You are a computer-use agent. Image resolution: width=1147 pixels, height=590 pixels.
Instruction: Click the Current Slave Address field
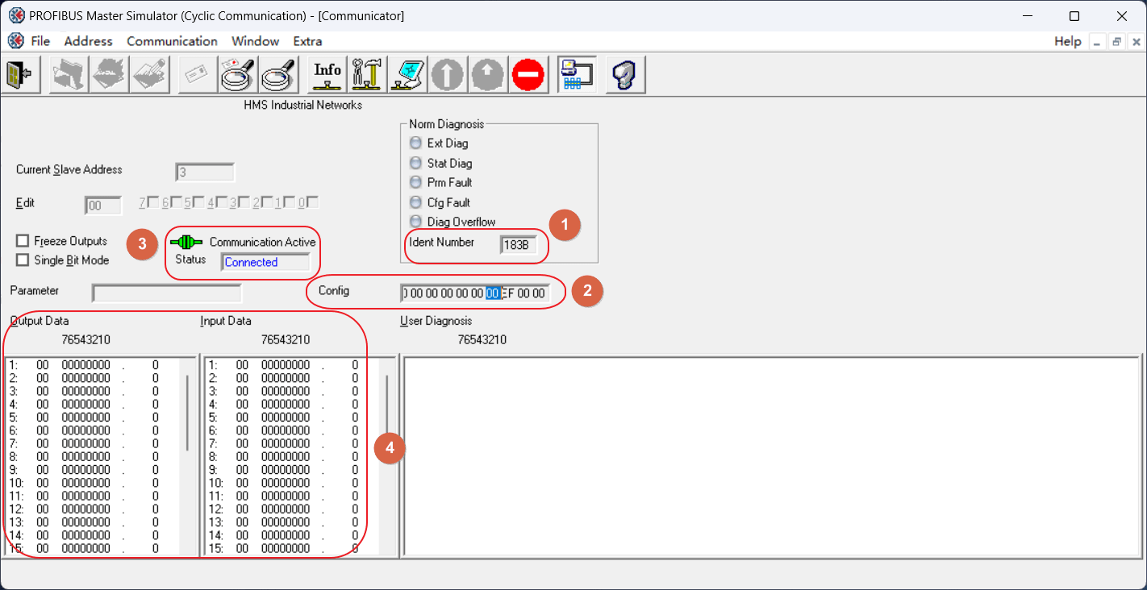[205, 172]
